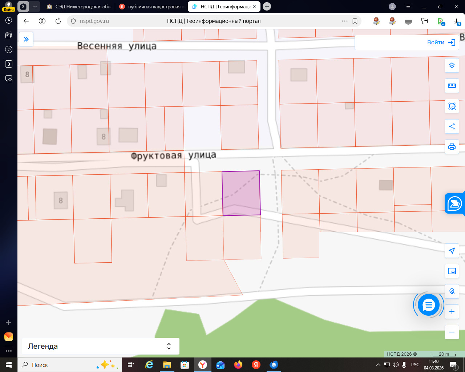Print the current map
This screenshot has height=372, width=465.
[452, 147]
